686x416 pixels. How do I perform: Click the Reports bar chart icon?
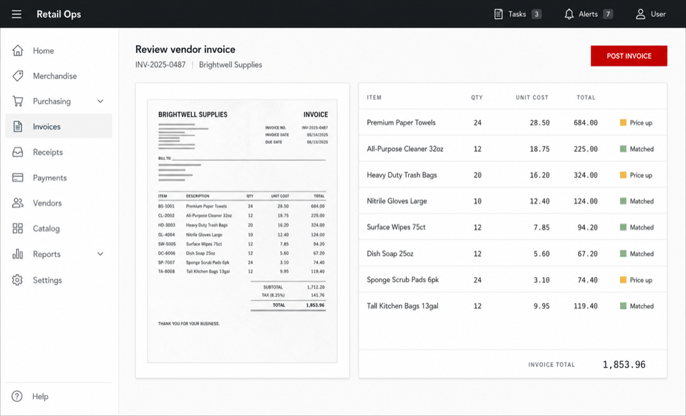(x=18, y=254)
